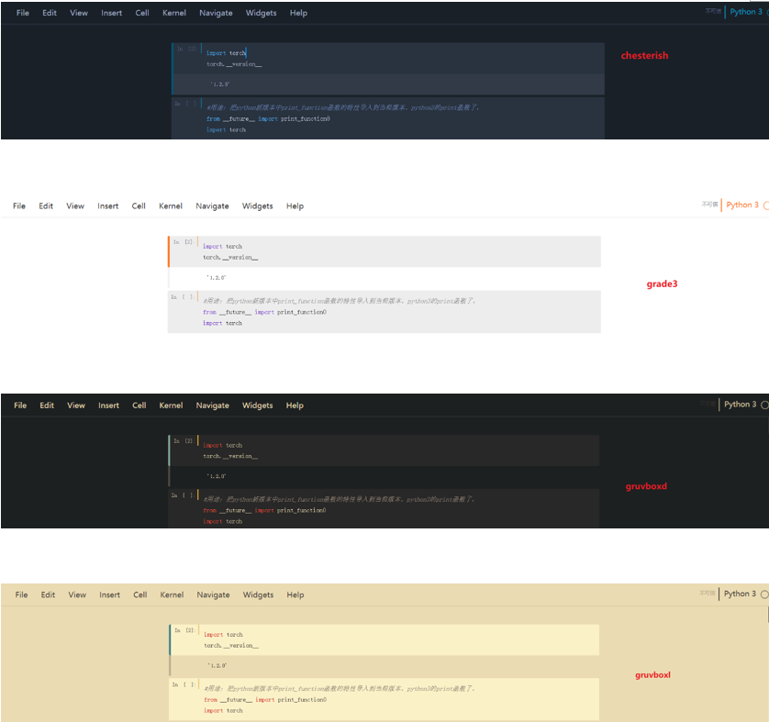Screen dimensions: 769x722
Task: Open View menu in white notebook
Action: point(75,206)
